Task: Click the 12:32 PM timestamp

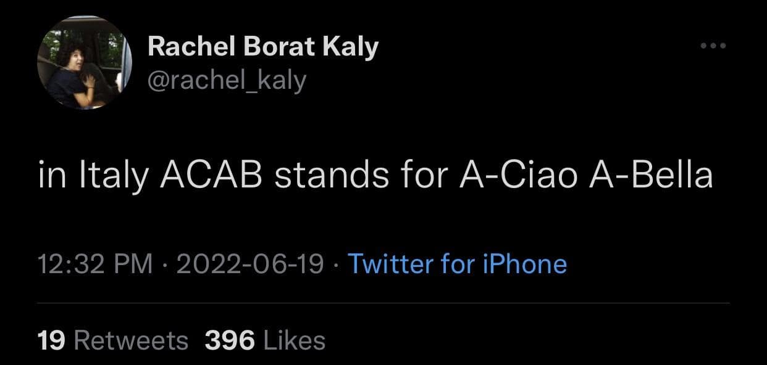Action: click(x=94, y=264)
